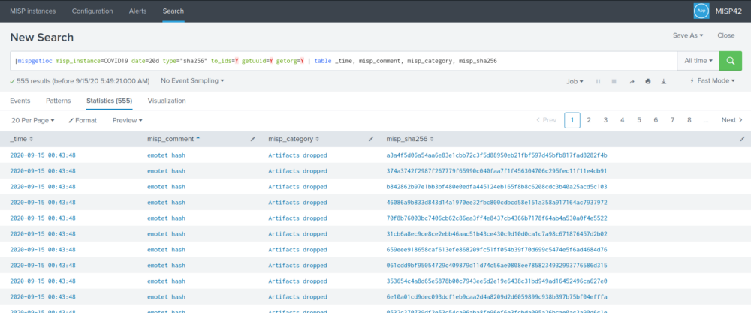Open the Alerts menu item
Viewport: 751px width, 313px height.
coord(138,11)
